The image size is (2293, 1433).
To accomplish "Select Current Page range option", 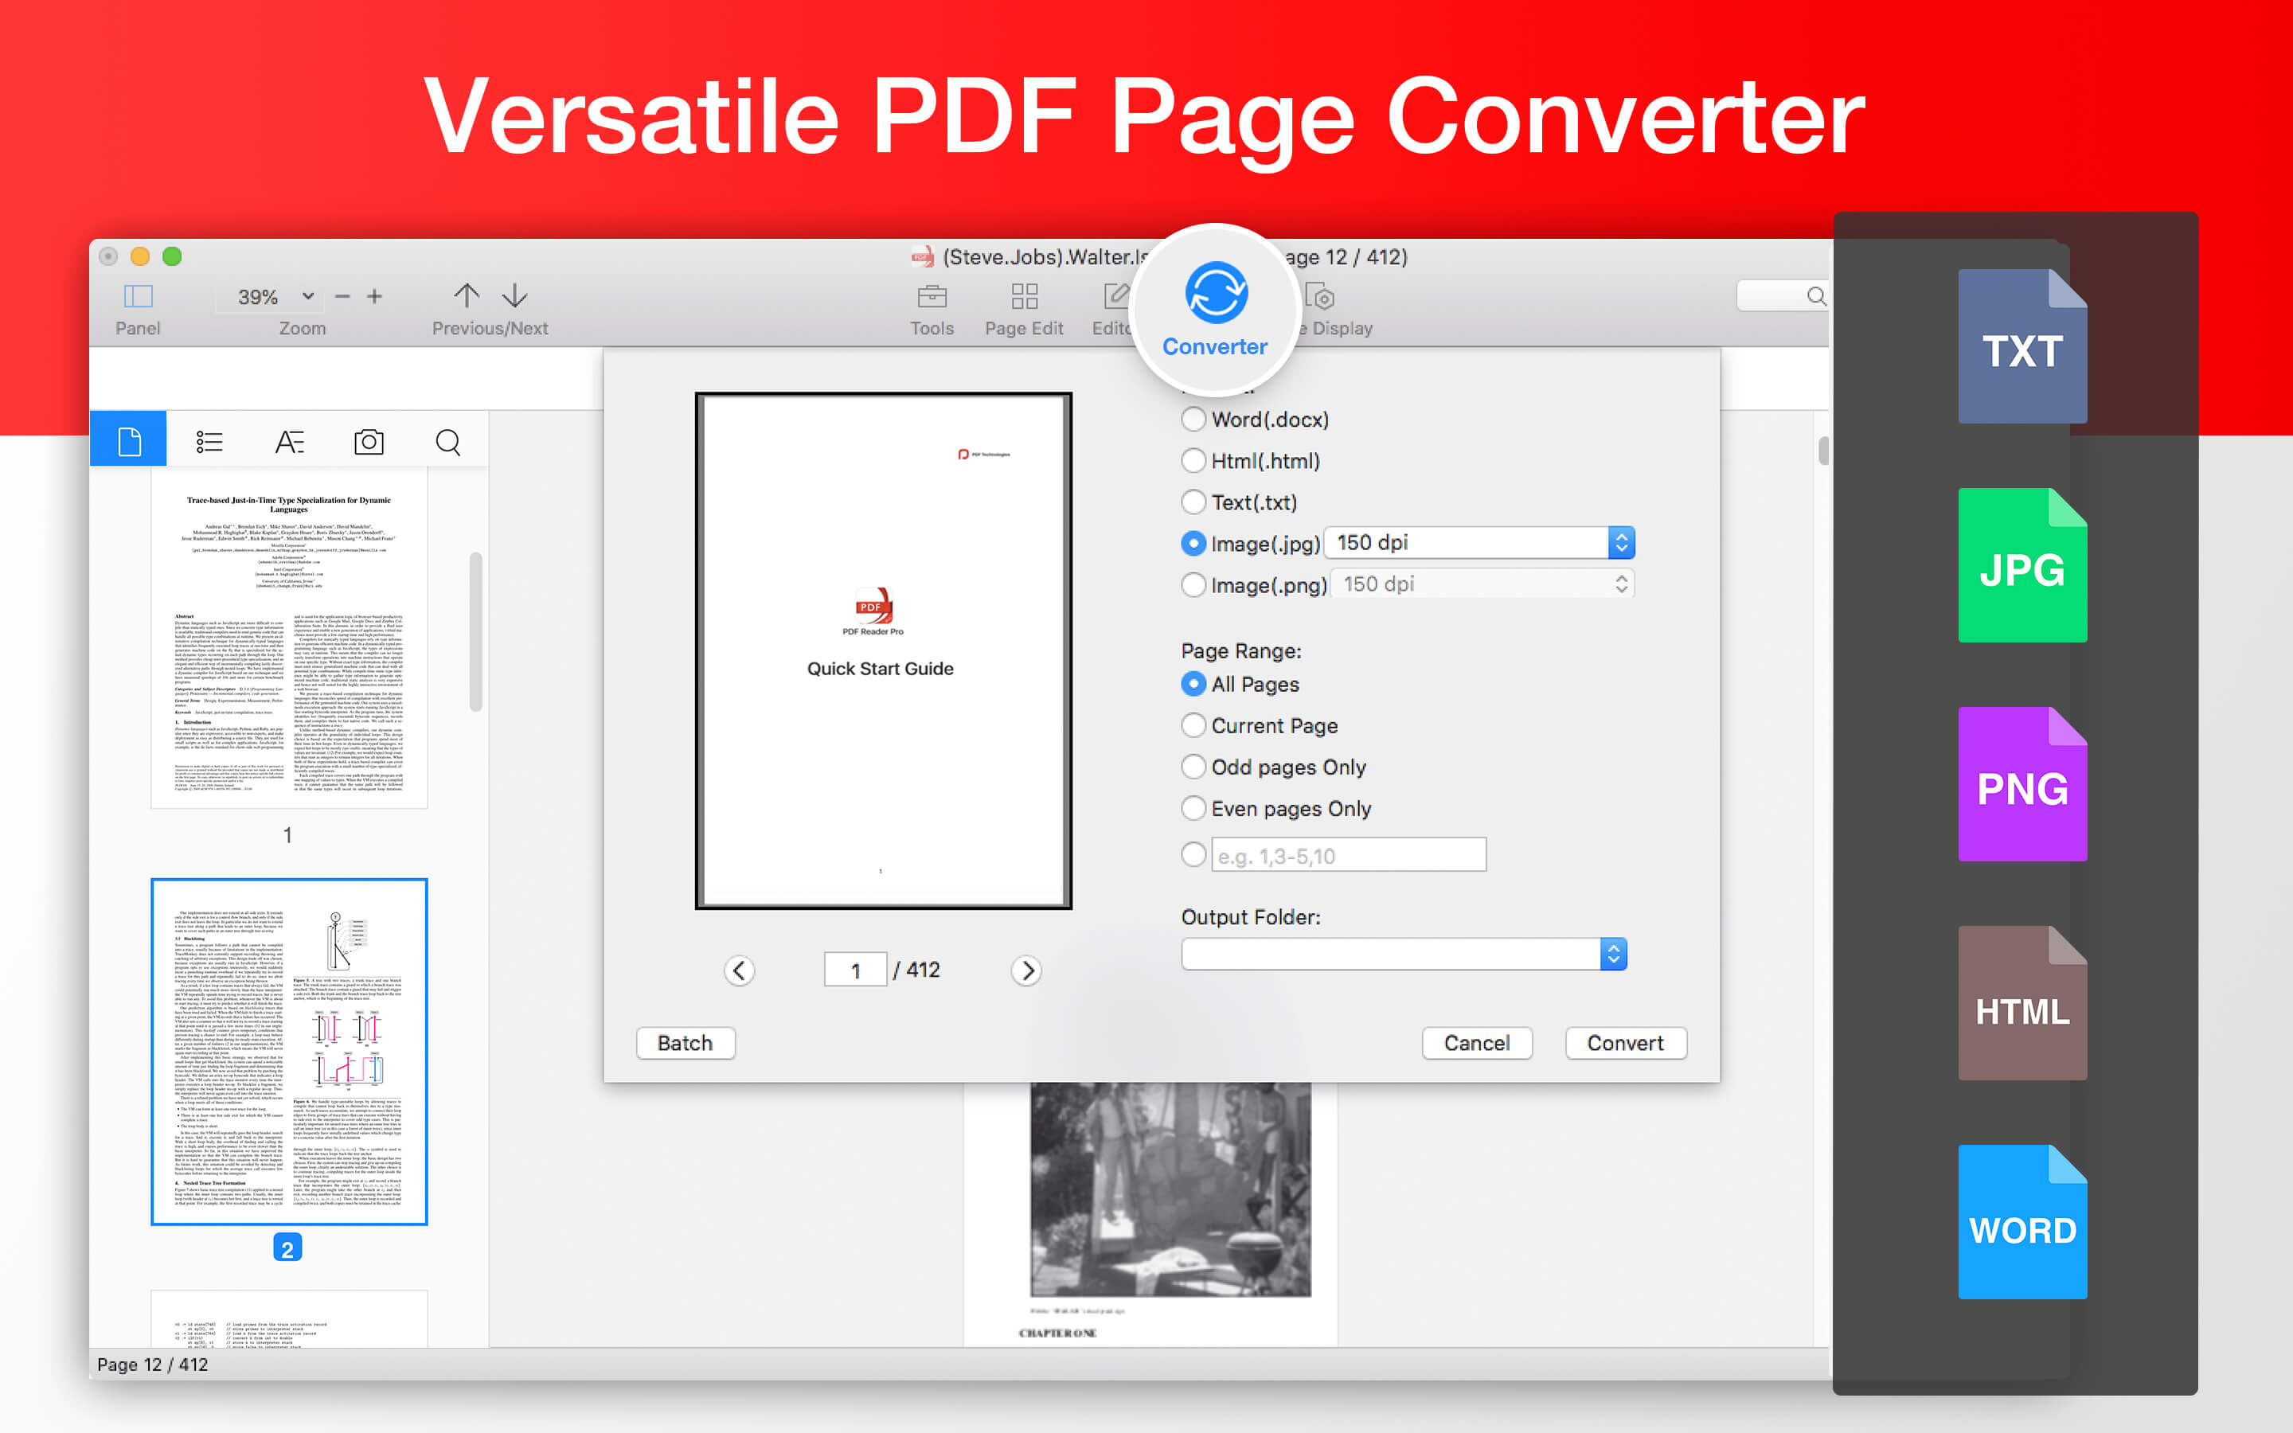I will (x=1194, y=725).
